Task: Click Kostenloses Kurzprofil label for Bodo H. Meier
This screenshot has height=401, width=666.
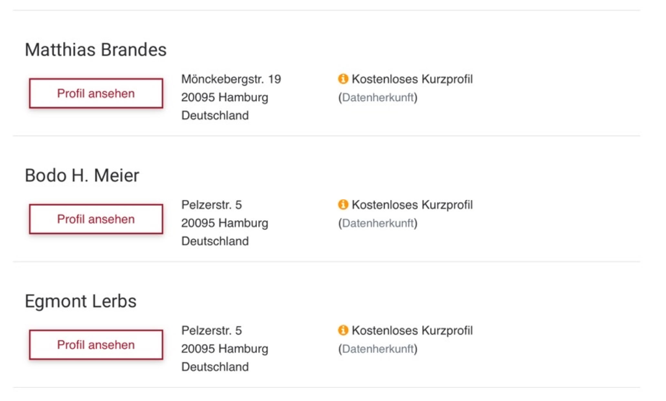Action: point(412,205)
